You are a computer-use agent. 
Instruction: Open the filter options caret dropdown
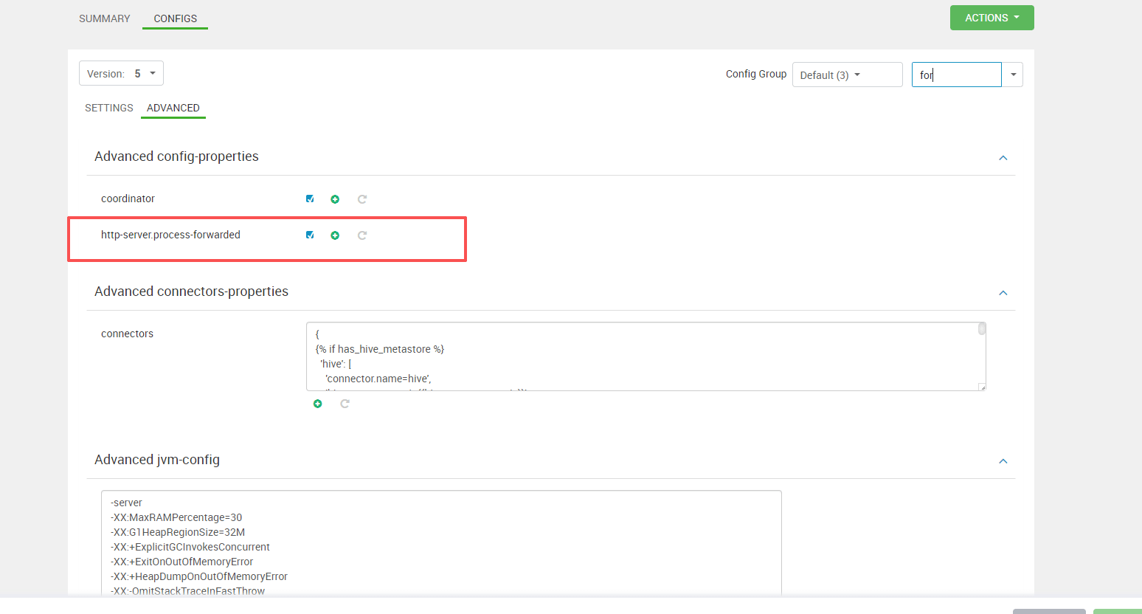tap(1013, 75)
